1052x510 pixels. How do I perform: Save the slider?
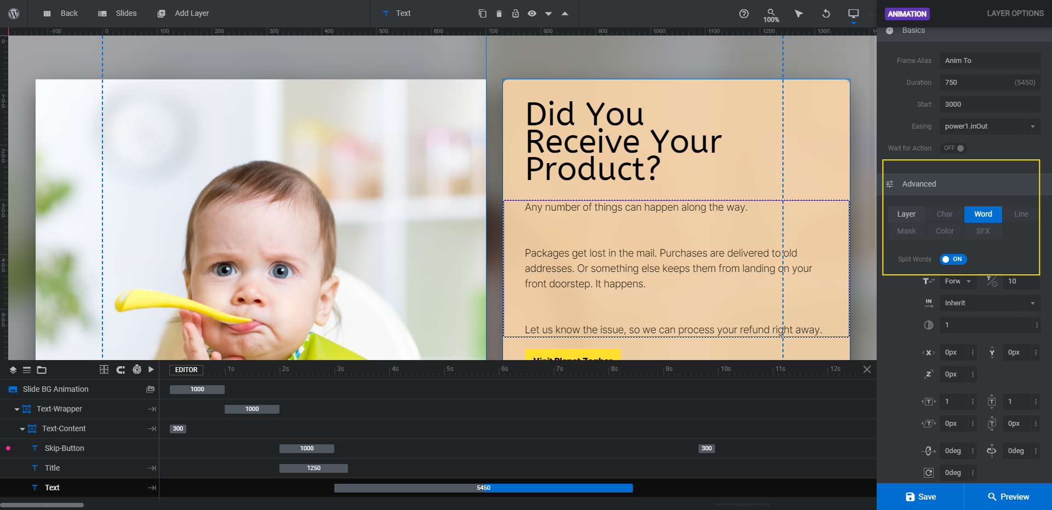(x=921, y=497)
